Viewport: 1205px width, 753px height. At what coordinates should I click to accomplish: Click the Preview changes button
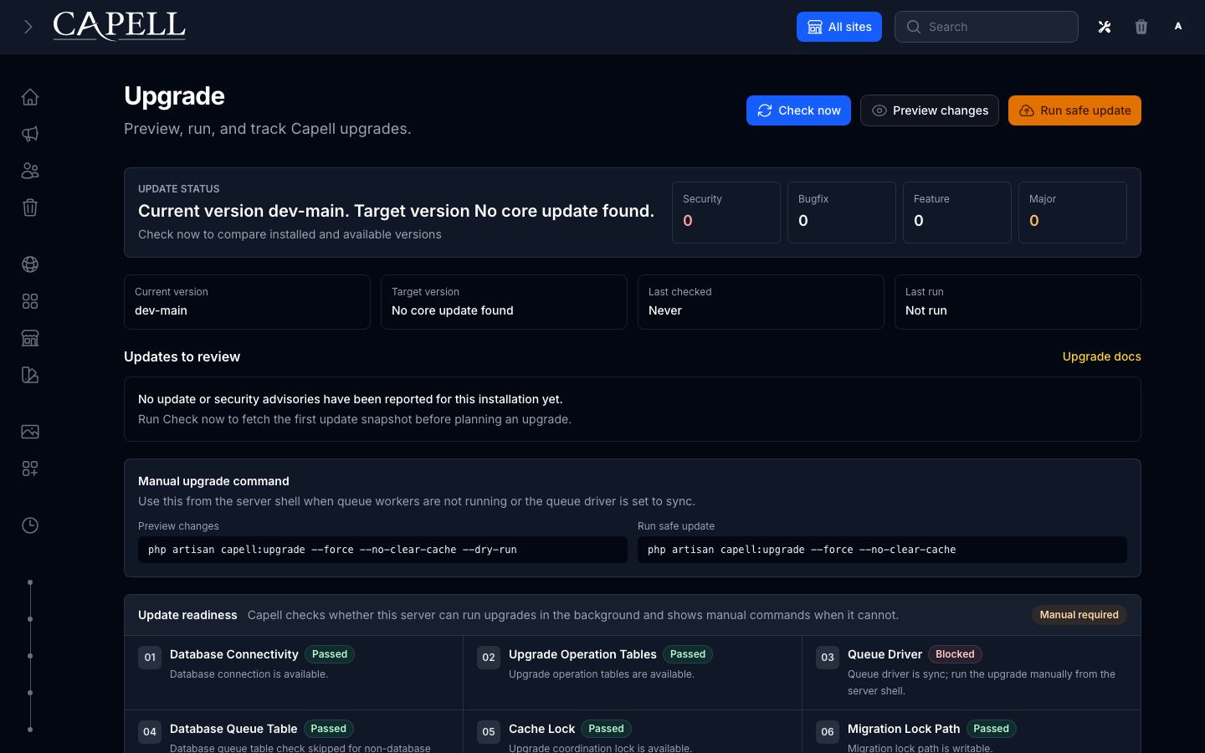click(x=930, y=110)
